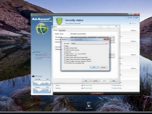Click the Ad-Aware globe logo icon
The width and height of the screenshot is (152, 114).
point(42,28)
